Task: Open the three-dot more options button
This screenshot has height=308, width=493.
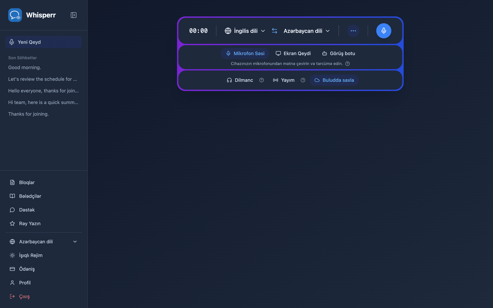Action: [x=353, y=31]
